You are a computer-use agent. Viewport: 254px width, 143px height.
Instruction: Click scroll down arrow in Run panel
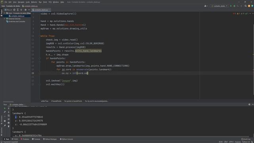tap(9, 112)
